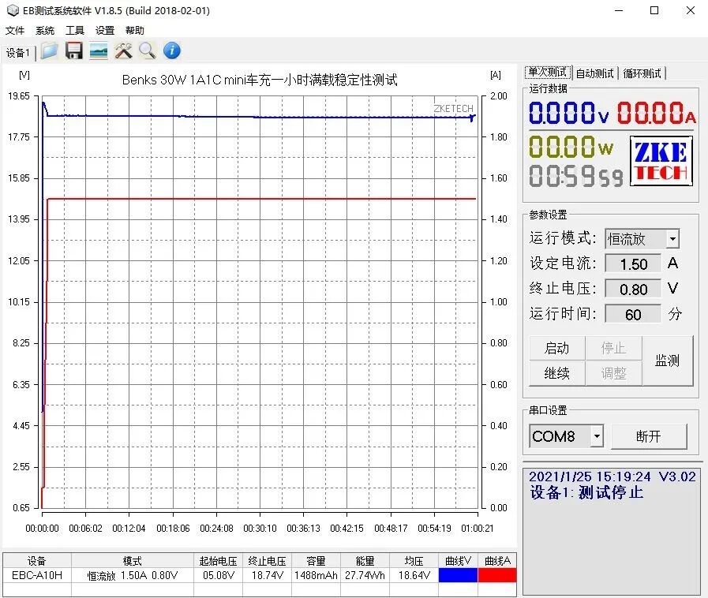Expand the 运行模式 dropdown arrow
708x598 pixels.
(672, 239)
